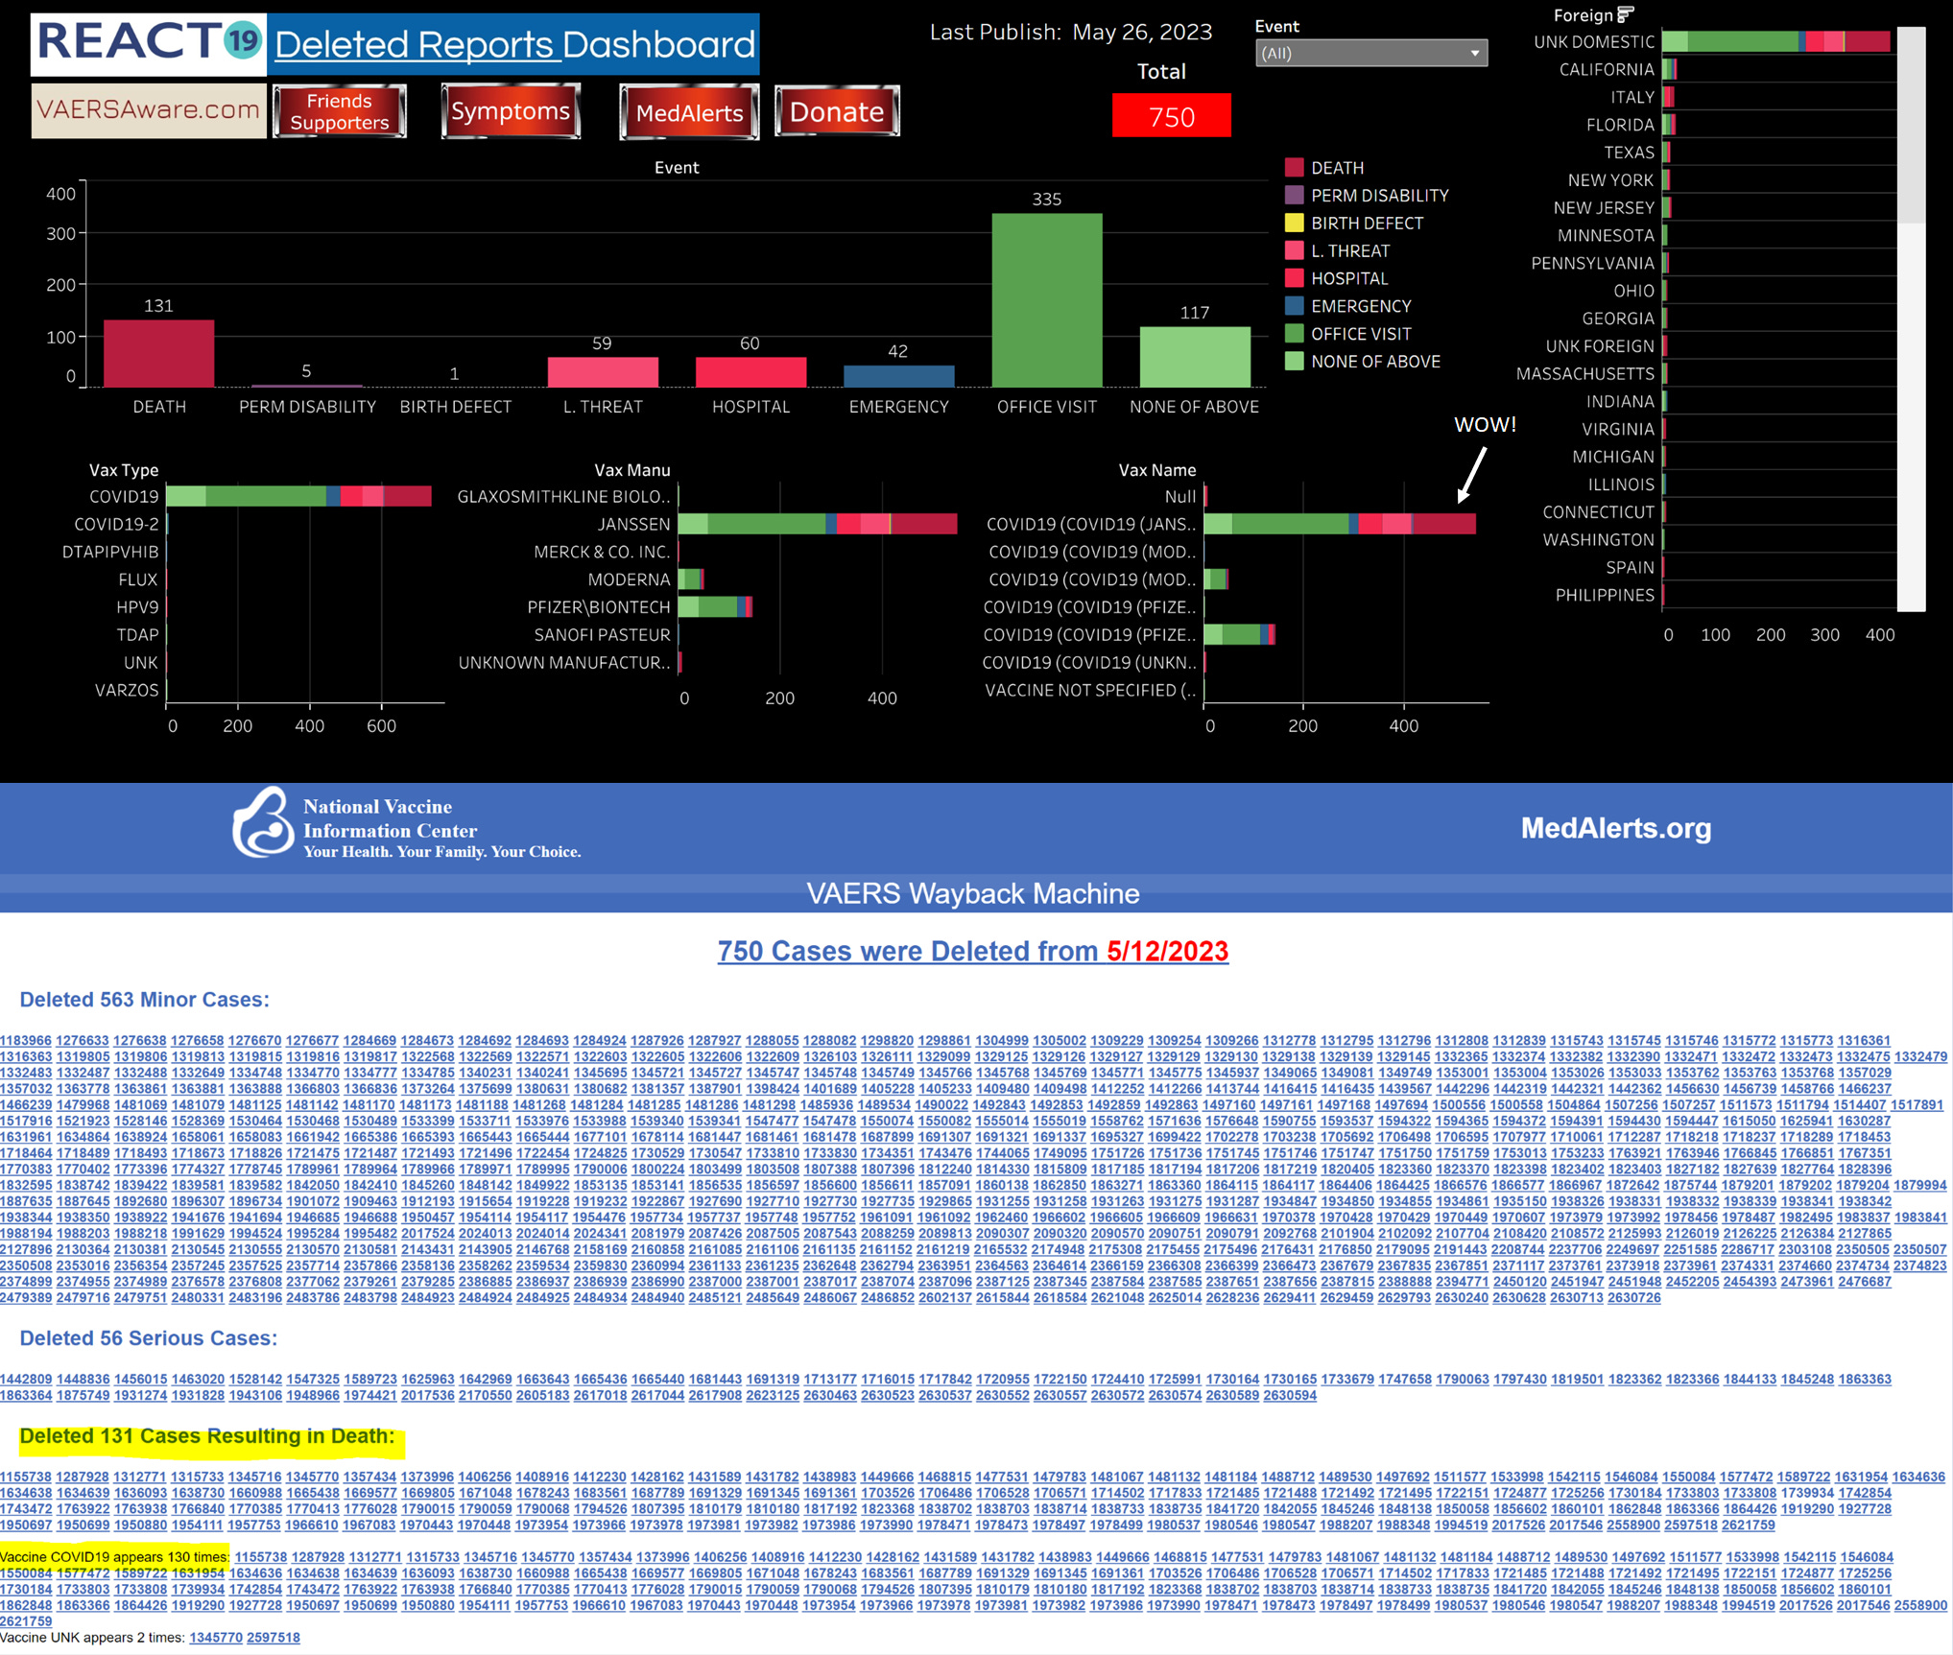
Task: Open the Event (All) filter dropdown
Action: [1370, 53]
